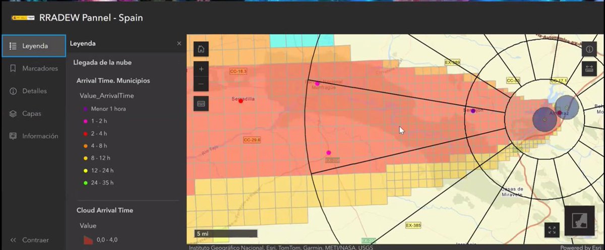Click the EX-385 road label
605x250 pixels.
(x=413, y=226)
